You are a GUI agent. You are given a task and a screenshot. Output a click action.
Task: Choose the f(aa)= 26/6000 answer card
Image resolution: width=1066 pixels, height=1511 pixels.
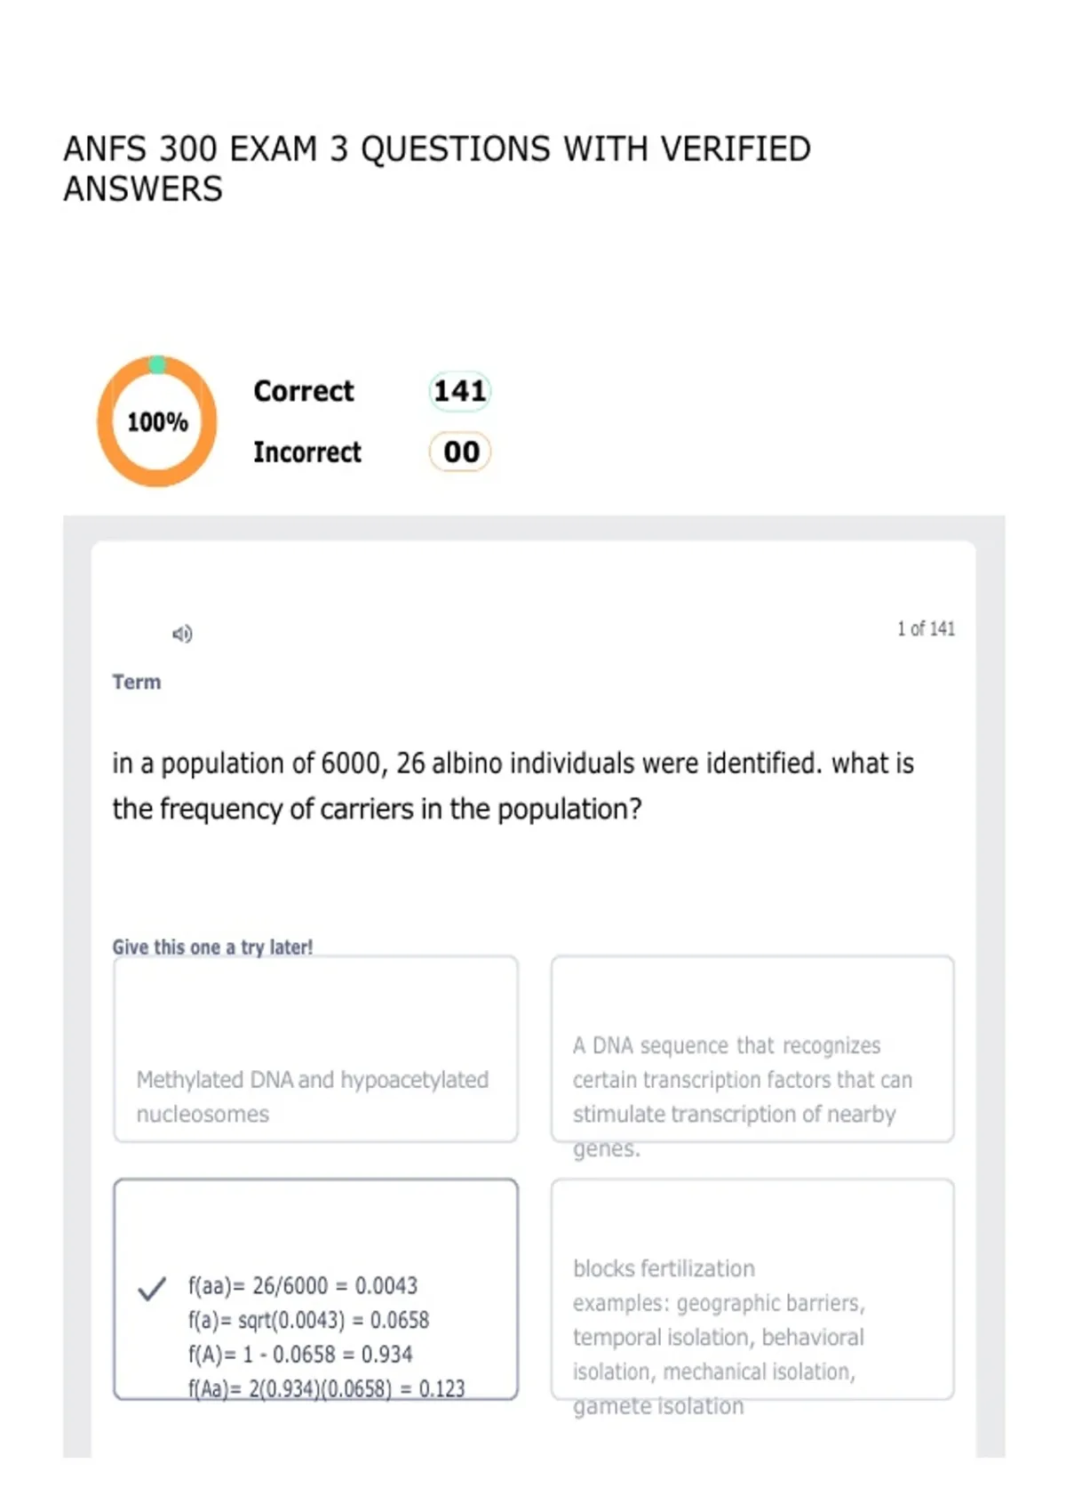click(315, 1290)
